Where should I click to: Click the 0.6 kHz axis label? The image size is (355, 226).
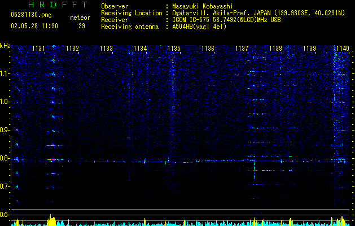click(x=5, y=215)
